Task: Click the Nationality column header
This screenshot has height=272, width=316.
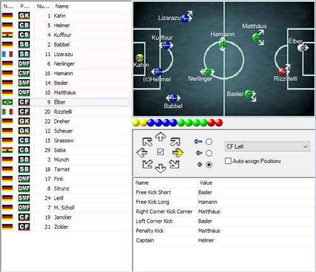Action: click(8, 6)
